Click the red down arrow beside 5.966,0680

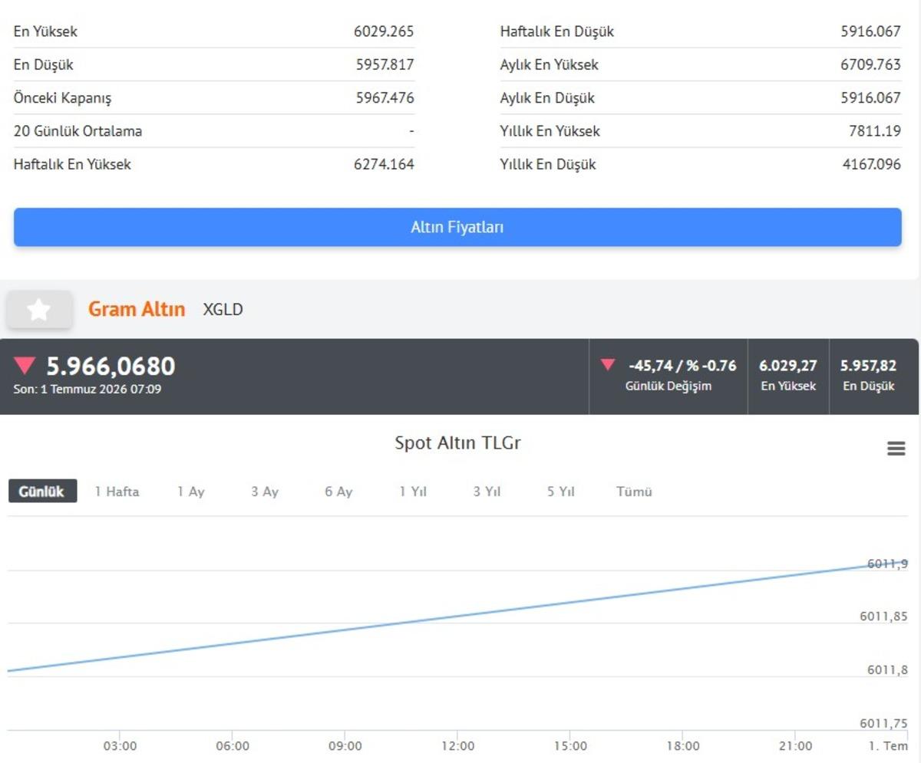click(x=25, y=366)
